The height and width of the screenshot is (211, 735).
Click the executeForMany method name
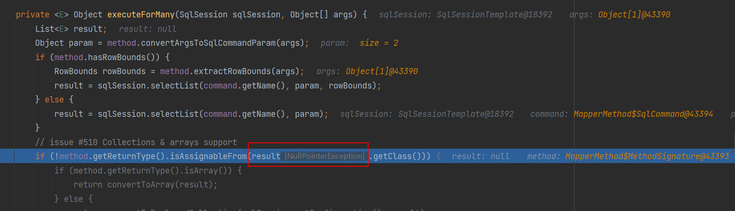141,15
